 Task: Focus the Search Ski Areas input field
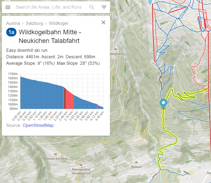49,7
